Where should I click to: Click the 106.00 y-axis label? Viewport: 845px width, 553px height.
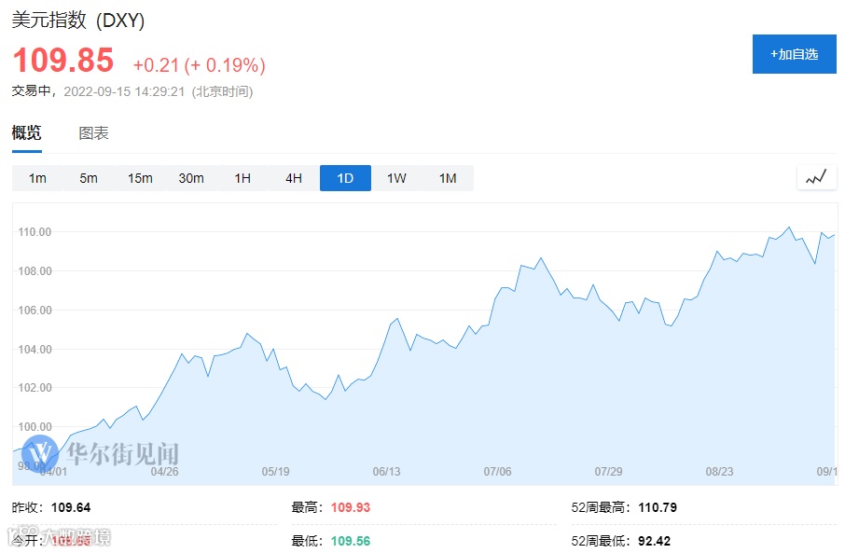click(x=35, y=310)
